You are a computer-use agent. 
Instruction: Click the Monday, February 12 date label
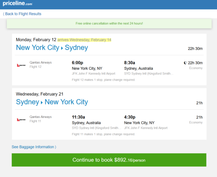(x=36, y=40)
